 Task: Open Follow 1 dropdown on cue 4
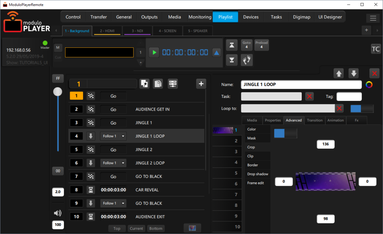point(123,136)
